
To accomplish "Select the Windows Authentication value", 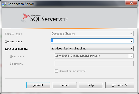I will click(x=69, y=48).
